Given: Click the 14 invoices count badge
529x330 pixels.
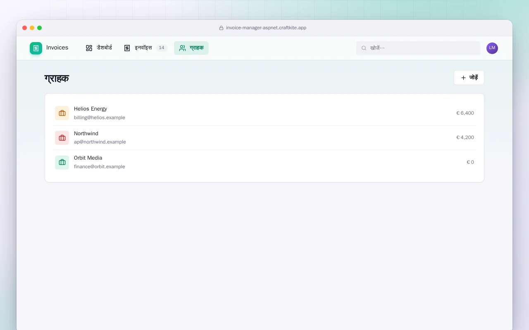Looking at the screenshot, I should click(x=162, y=48).
